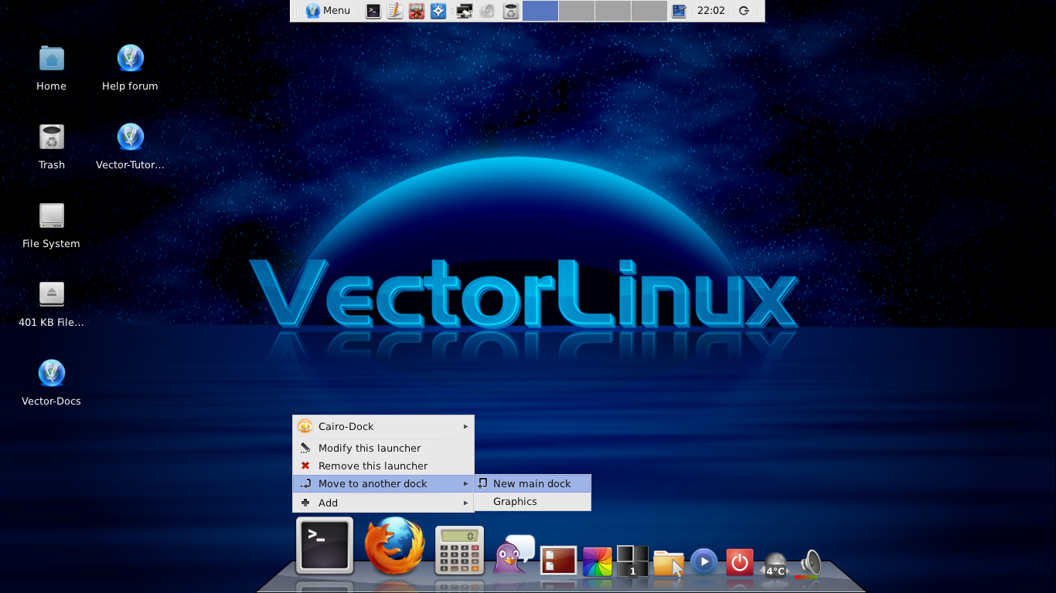Image resolution: width=1056 pixels, height=593 pixels.
Task: Open the network monitors icon in the top panel
Action: pyautogui.click(x=464, y=11)
